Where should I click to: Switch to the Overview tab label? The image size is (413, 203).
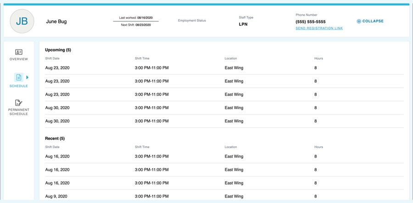19,59
